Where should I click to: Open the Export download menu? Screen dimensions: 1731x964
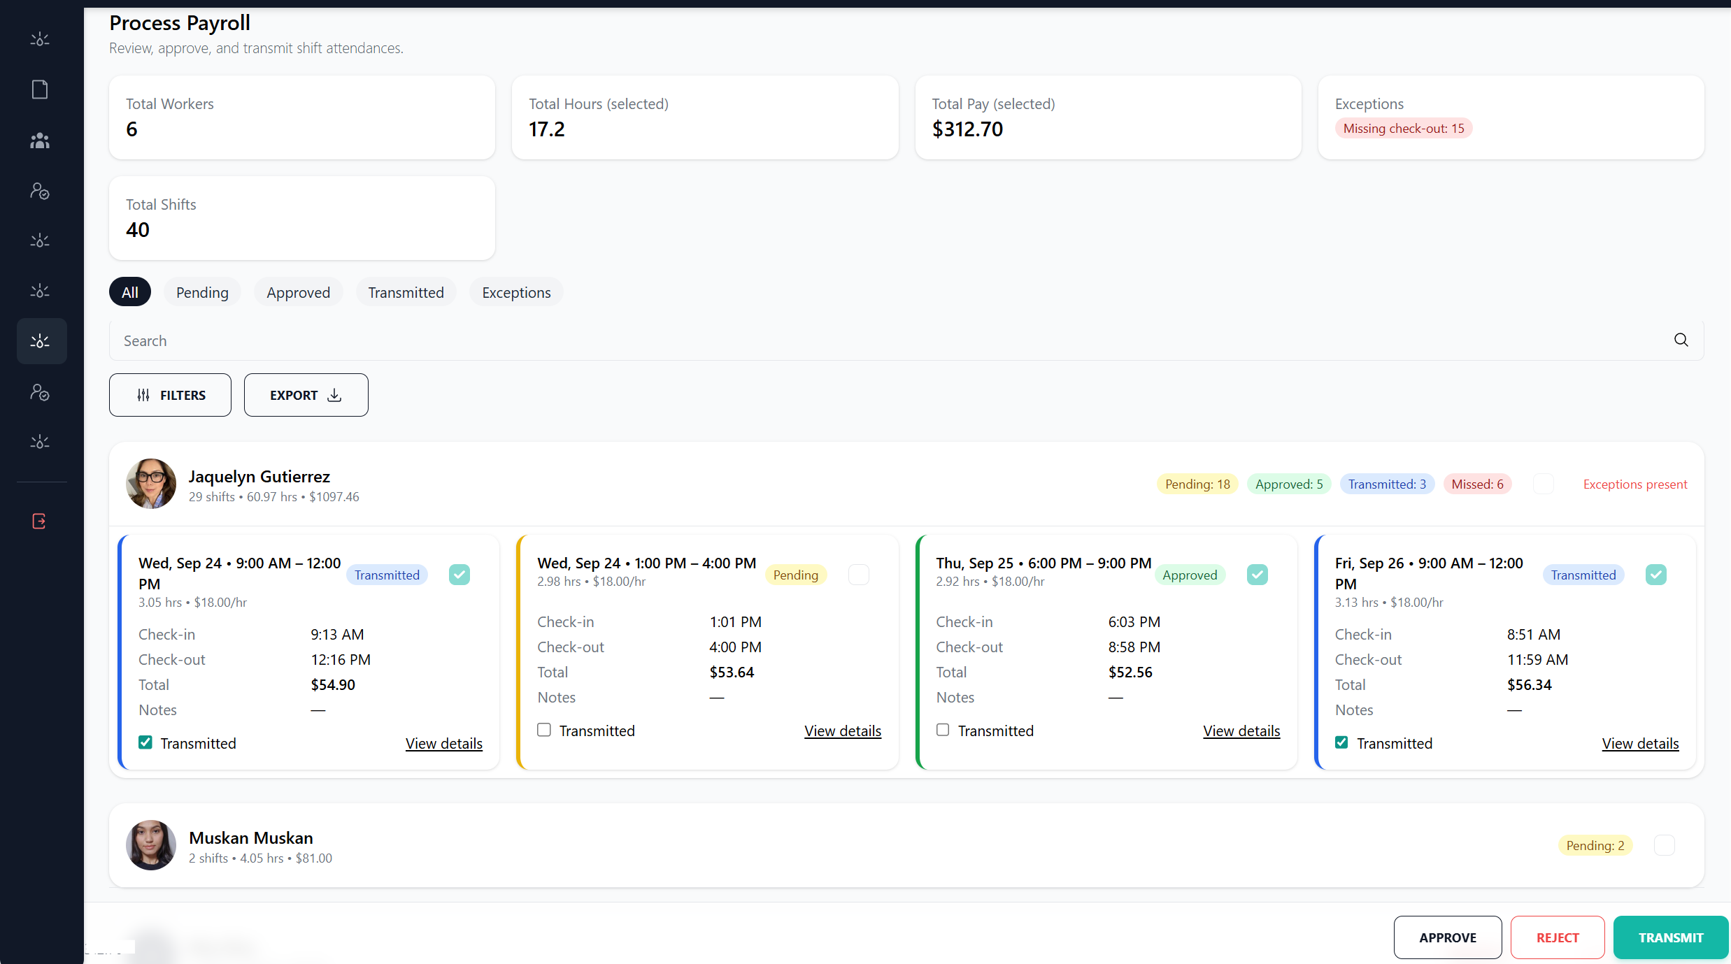pos(306,395)
